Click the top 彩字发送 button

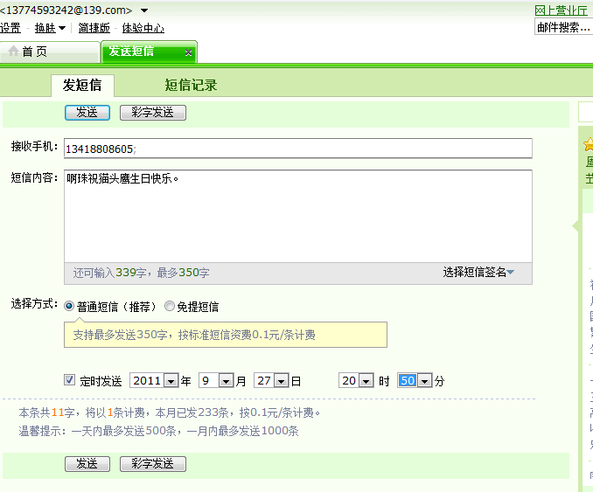coord(153,113)
